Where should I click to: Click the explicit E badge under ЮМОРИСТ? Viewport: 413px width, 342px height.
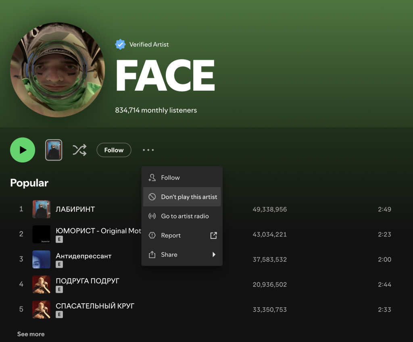pyautogui.click(x=59, y=239)
